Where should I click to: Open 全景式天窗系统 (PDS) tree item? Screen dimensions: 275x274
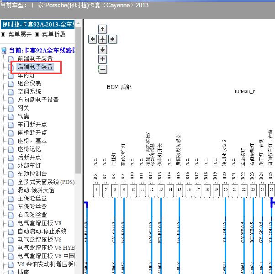point(46,182)
